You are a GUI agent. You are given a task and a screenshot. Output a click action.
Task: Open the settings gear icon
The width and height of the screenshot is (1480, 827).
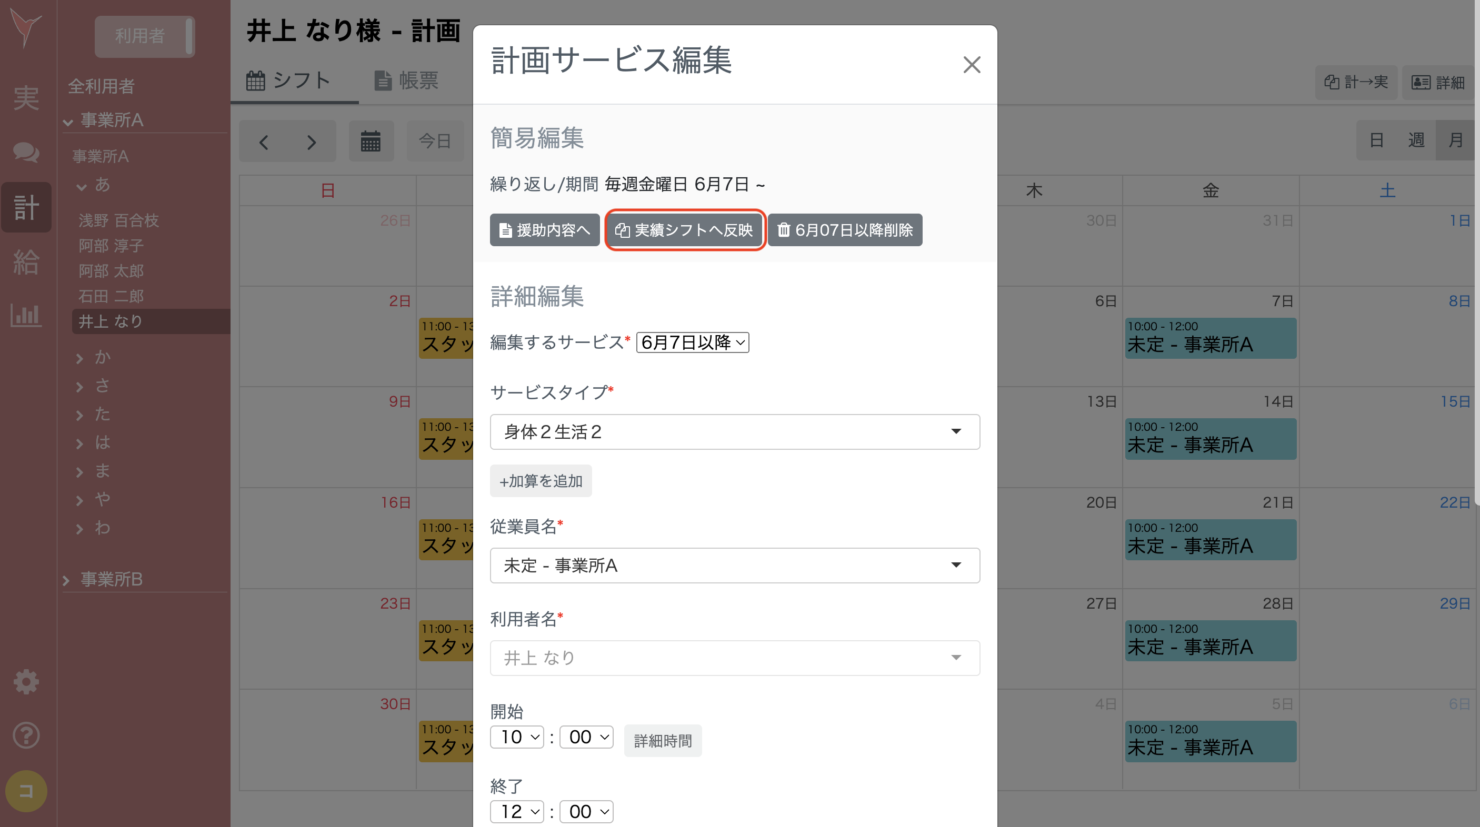tap(26, 682)
